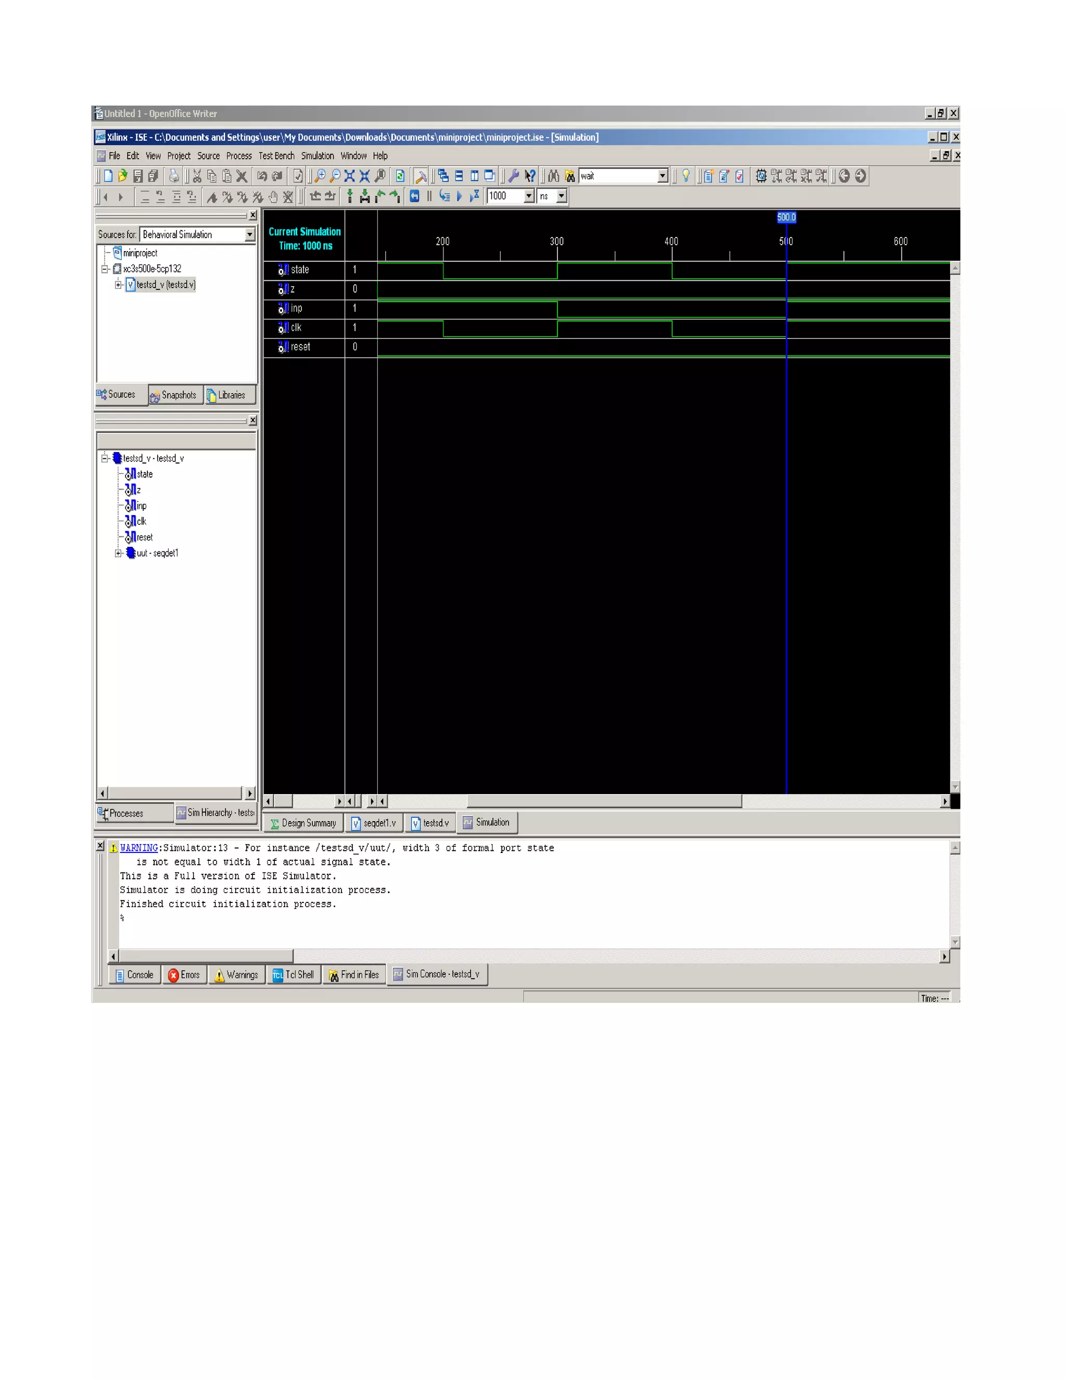Click the WARNING link in the console

(138, 848)
